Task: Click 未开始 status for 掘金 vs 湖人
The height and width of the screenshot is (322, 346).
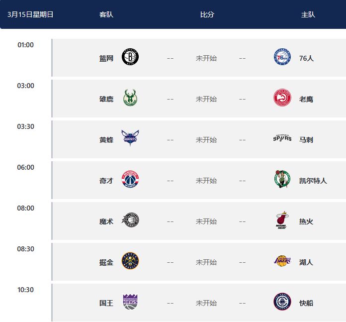Action: point(206,262)
